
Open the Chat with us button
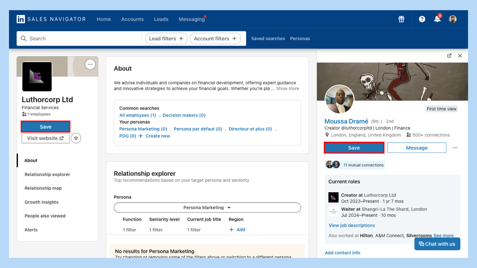point(437,244)
